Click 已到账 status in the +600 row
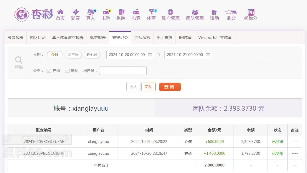The image size is (307, 173). point(278,142)
